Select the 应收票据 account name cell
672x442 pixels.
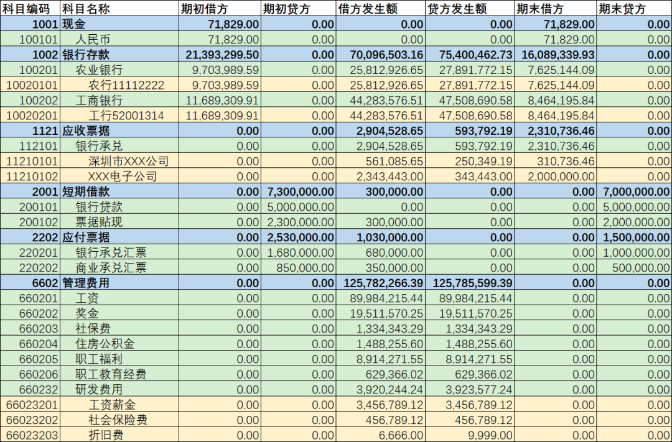119,131
